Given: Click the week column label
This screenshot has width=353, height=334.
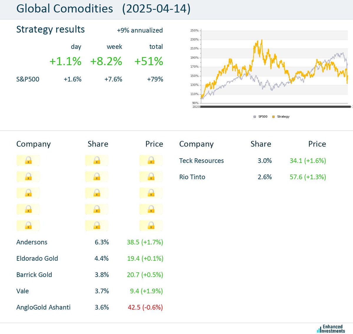Looking at the screenshot, I should [x=114, y=47].
